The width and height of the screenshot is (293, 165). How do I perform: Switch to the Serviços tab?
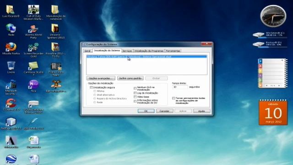point(127,51)
